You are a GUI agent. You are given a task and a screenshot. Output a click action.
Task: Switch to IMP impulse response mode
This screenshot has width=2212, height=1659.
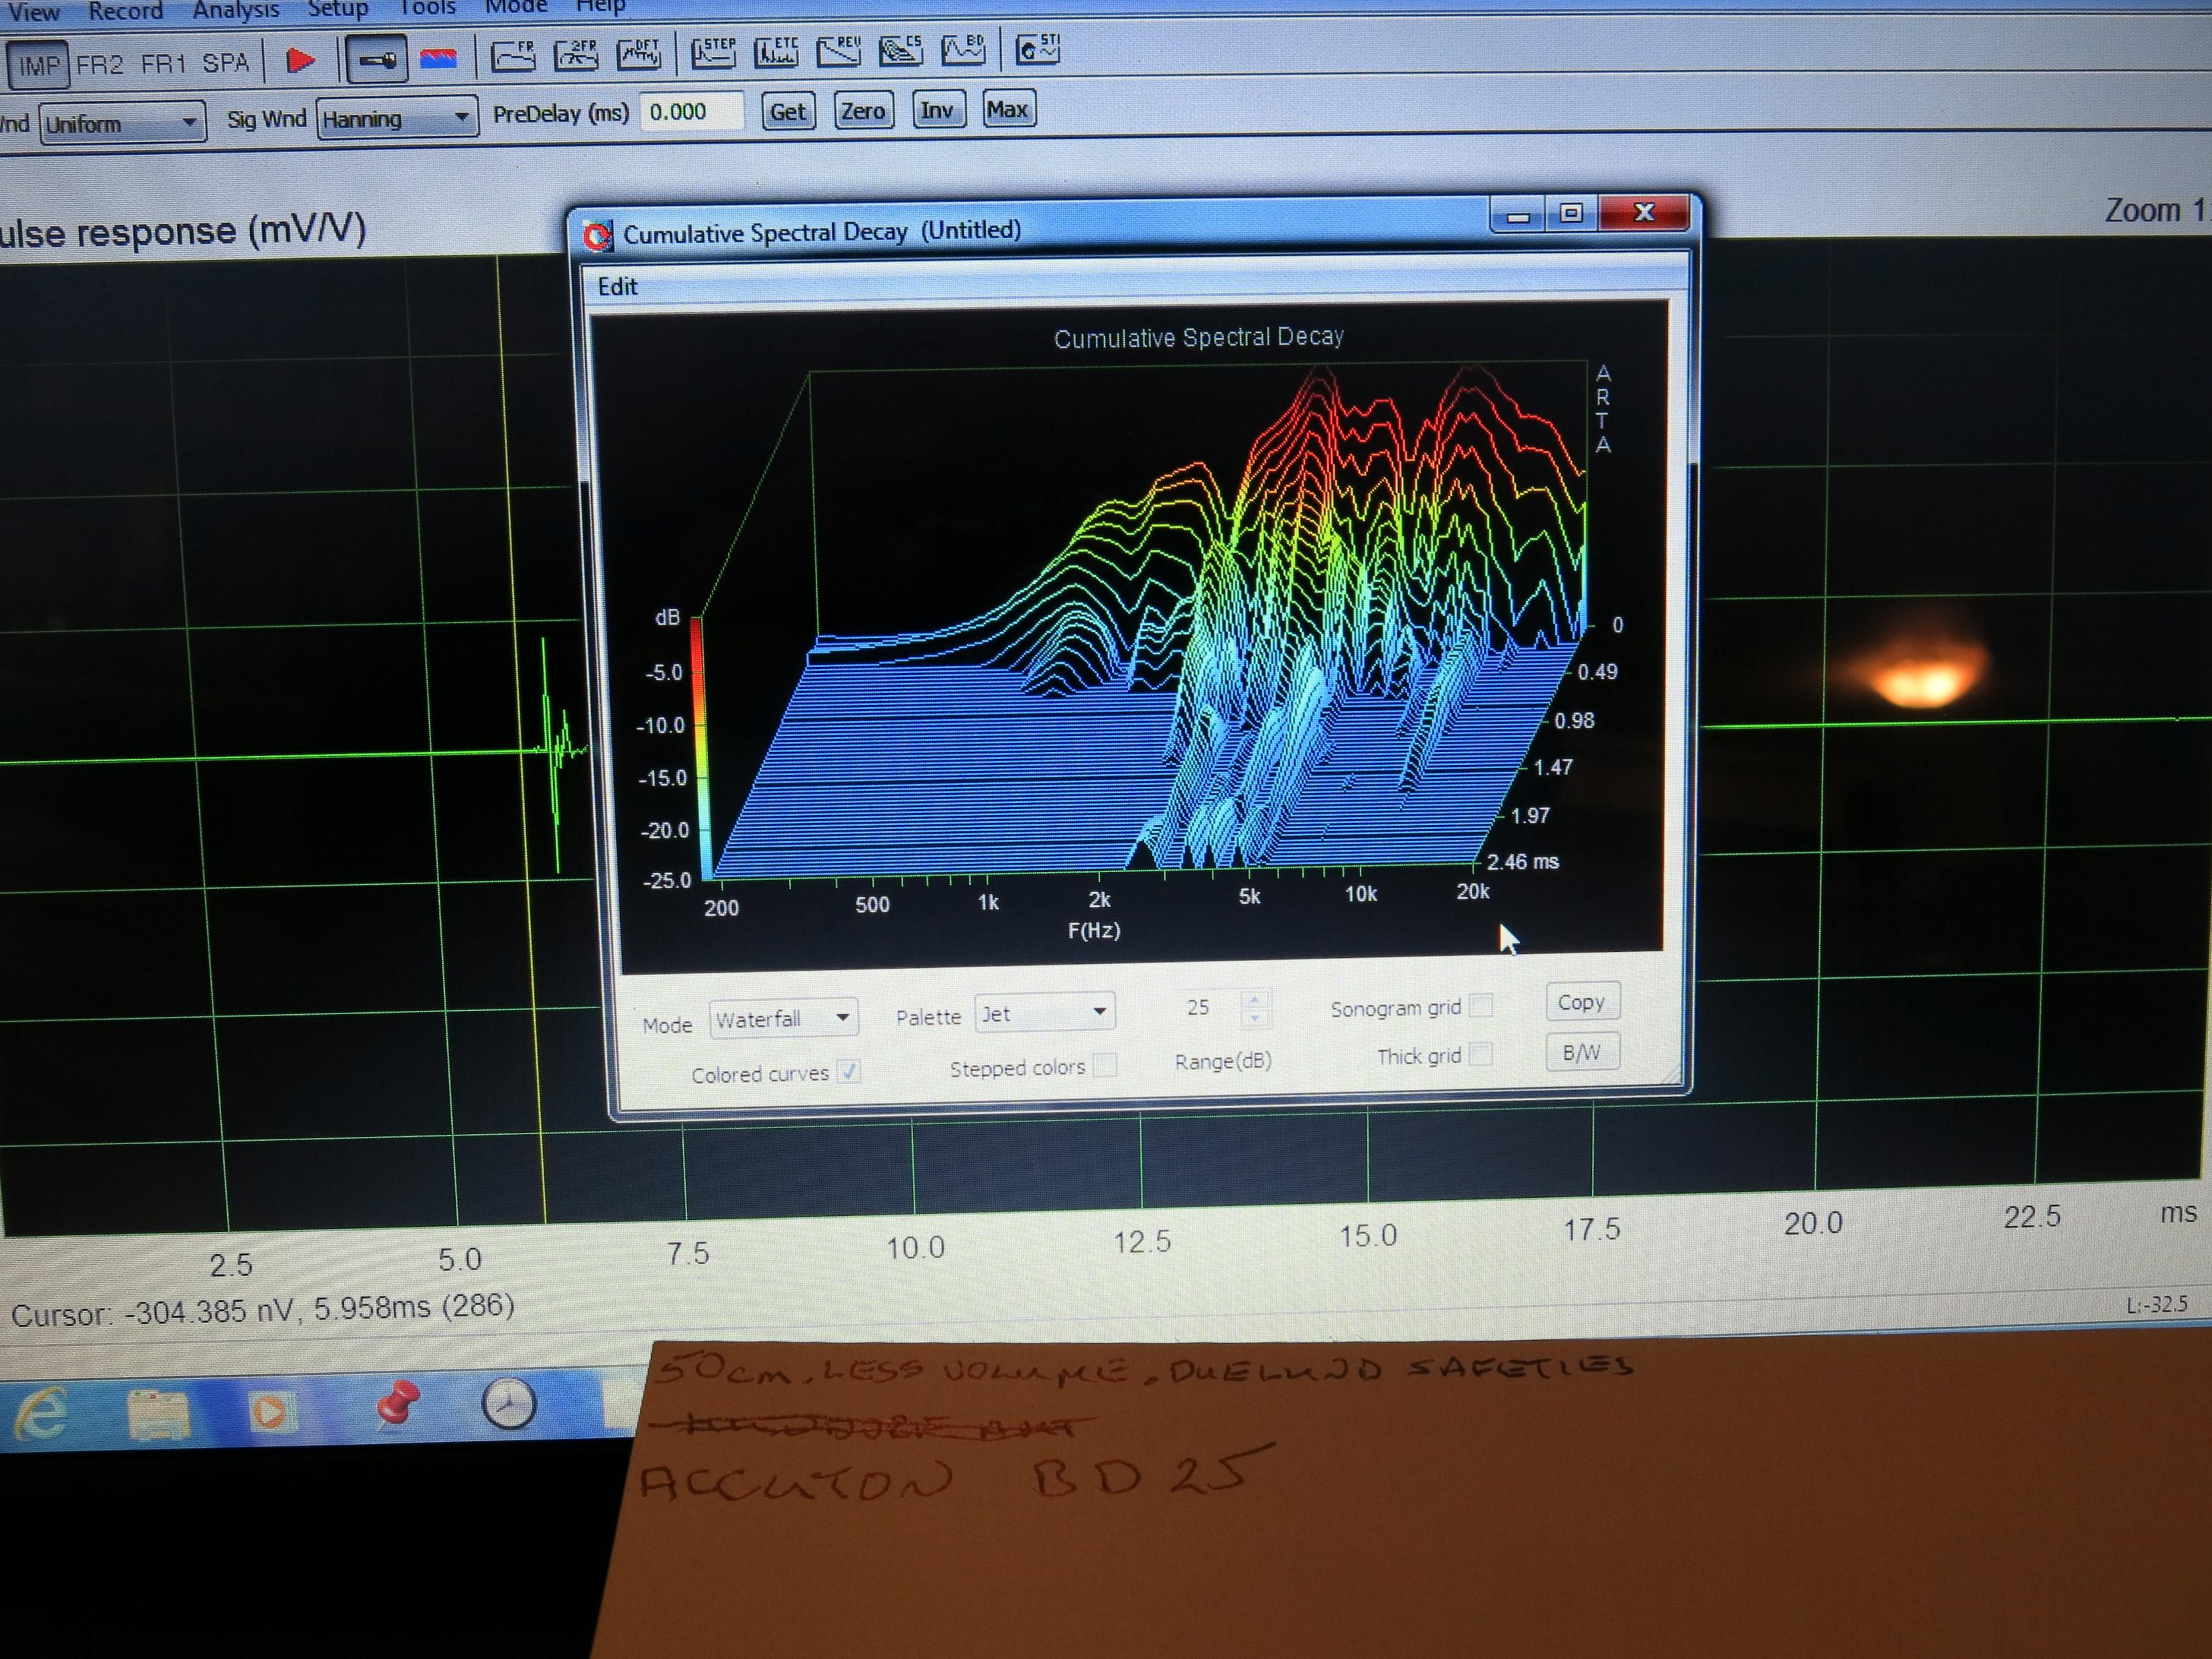[x=38, y=66]
